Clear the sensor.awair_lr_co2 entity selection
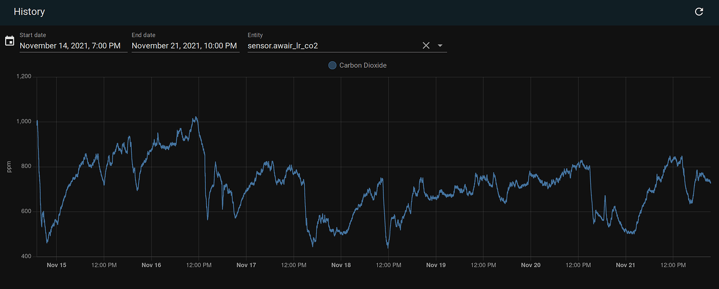This screenshot has height=289, width=719. click(426, 46)
